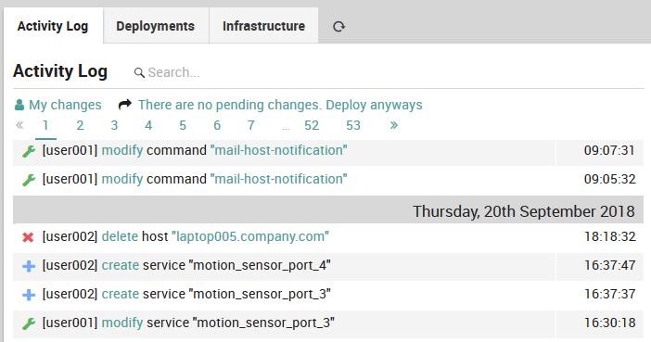This screenshot has width=651, height=342.
Task: Click modify link in 09:05:32 entry
Action: click(x=122, y=179)
